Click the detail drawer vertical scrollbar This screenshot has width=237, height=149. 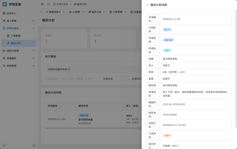236,69
